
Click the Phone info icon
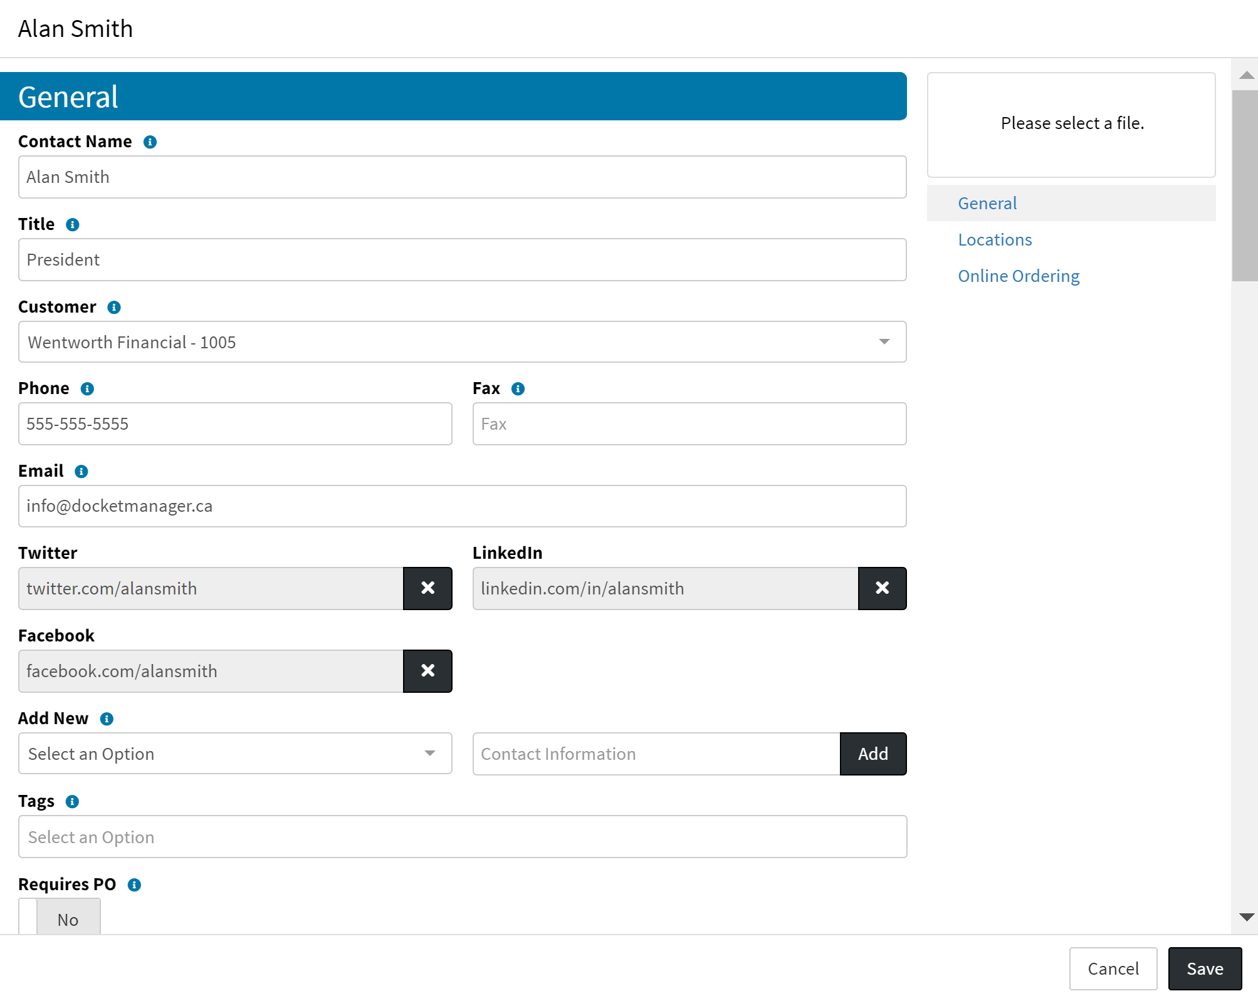point(87,389)
